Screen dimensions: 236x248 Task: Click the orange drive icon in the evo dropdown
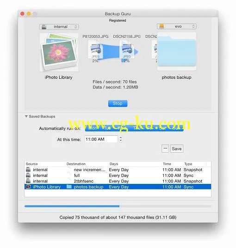click(161, 26)
